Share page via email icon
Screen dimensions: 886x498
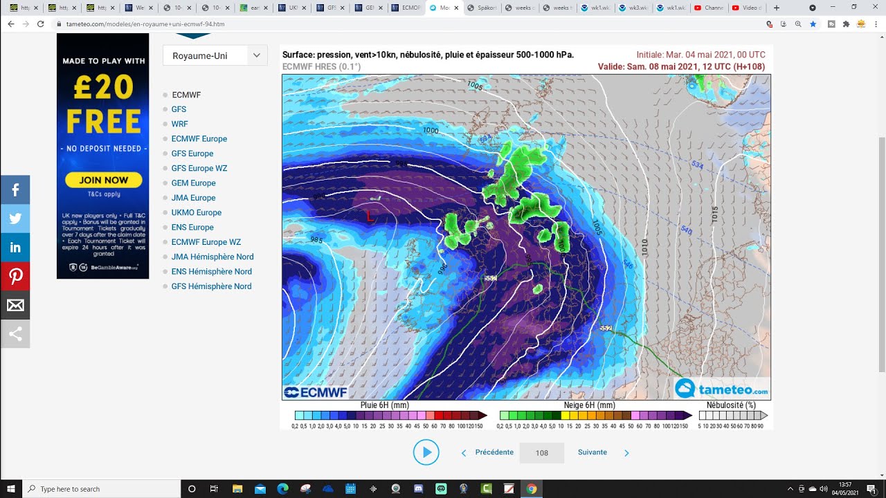pos(15,305)
